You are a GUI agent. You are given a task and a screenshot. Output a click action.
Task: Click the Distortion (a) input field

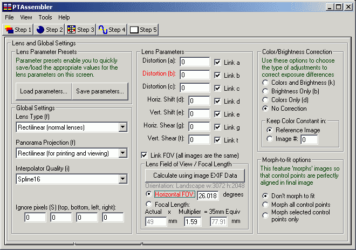[x=195, y=62]
